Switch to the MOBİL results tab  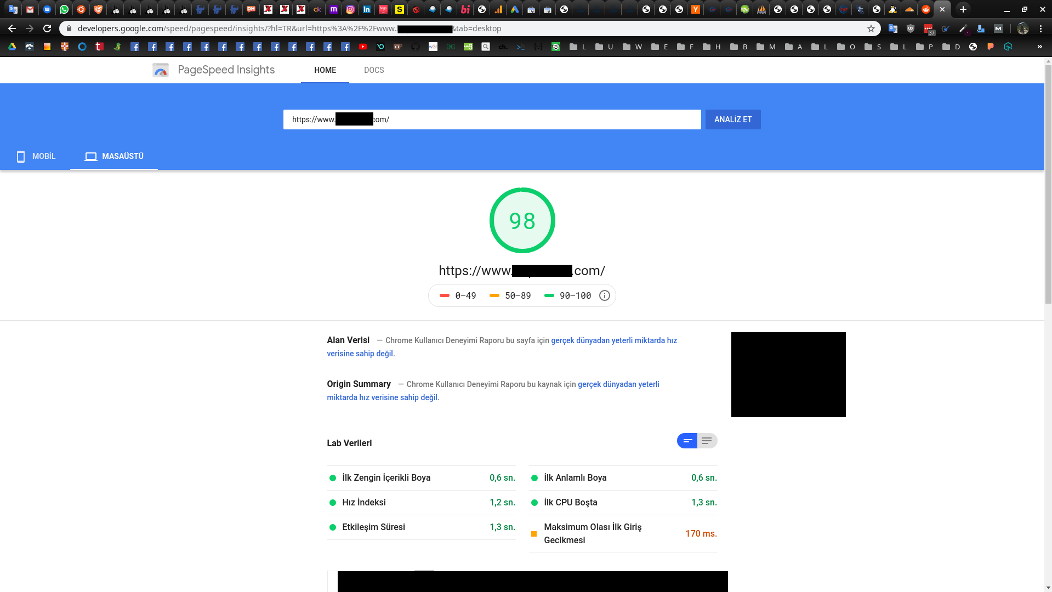[x=36, y=157]
